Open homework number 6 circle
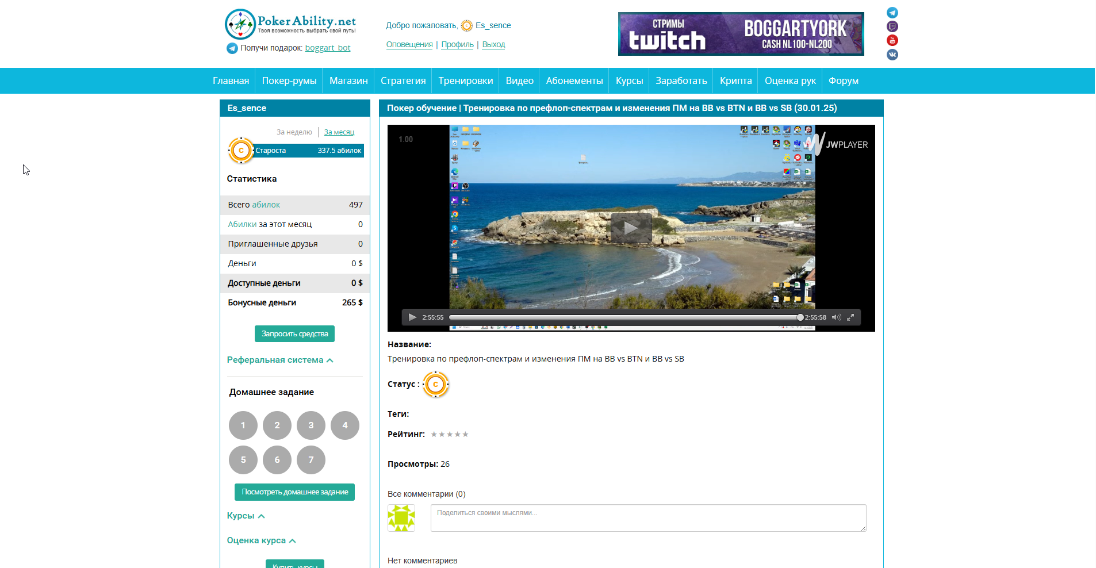1096x568 pixels. click(x=277, y=460)
